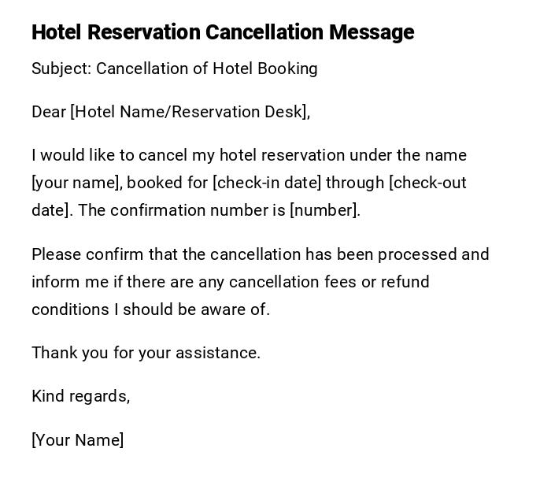Click the 'Subject: Cancellation of Hotel Booking' line

(175, 69)
